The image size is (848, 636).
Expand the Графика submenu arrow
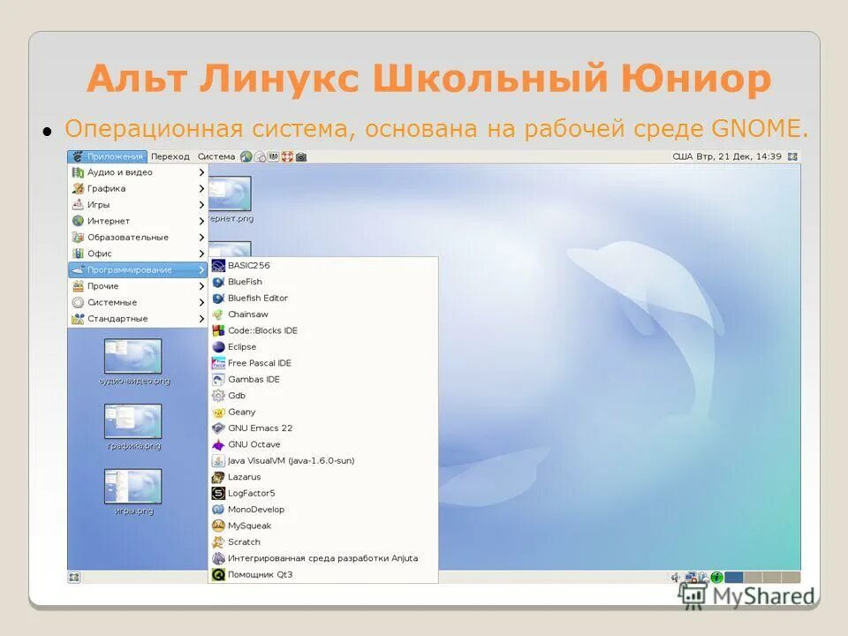point(201,188)
